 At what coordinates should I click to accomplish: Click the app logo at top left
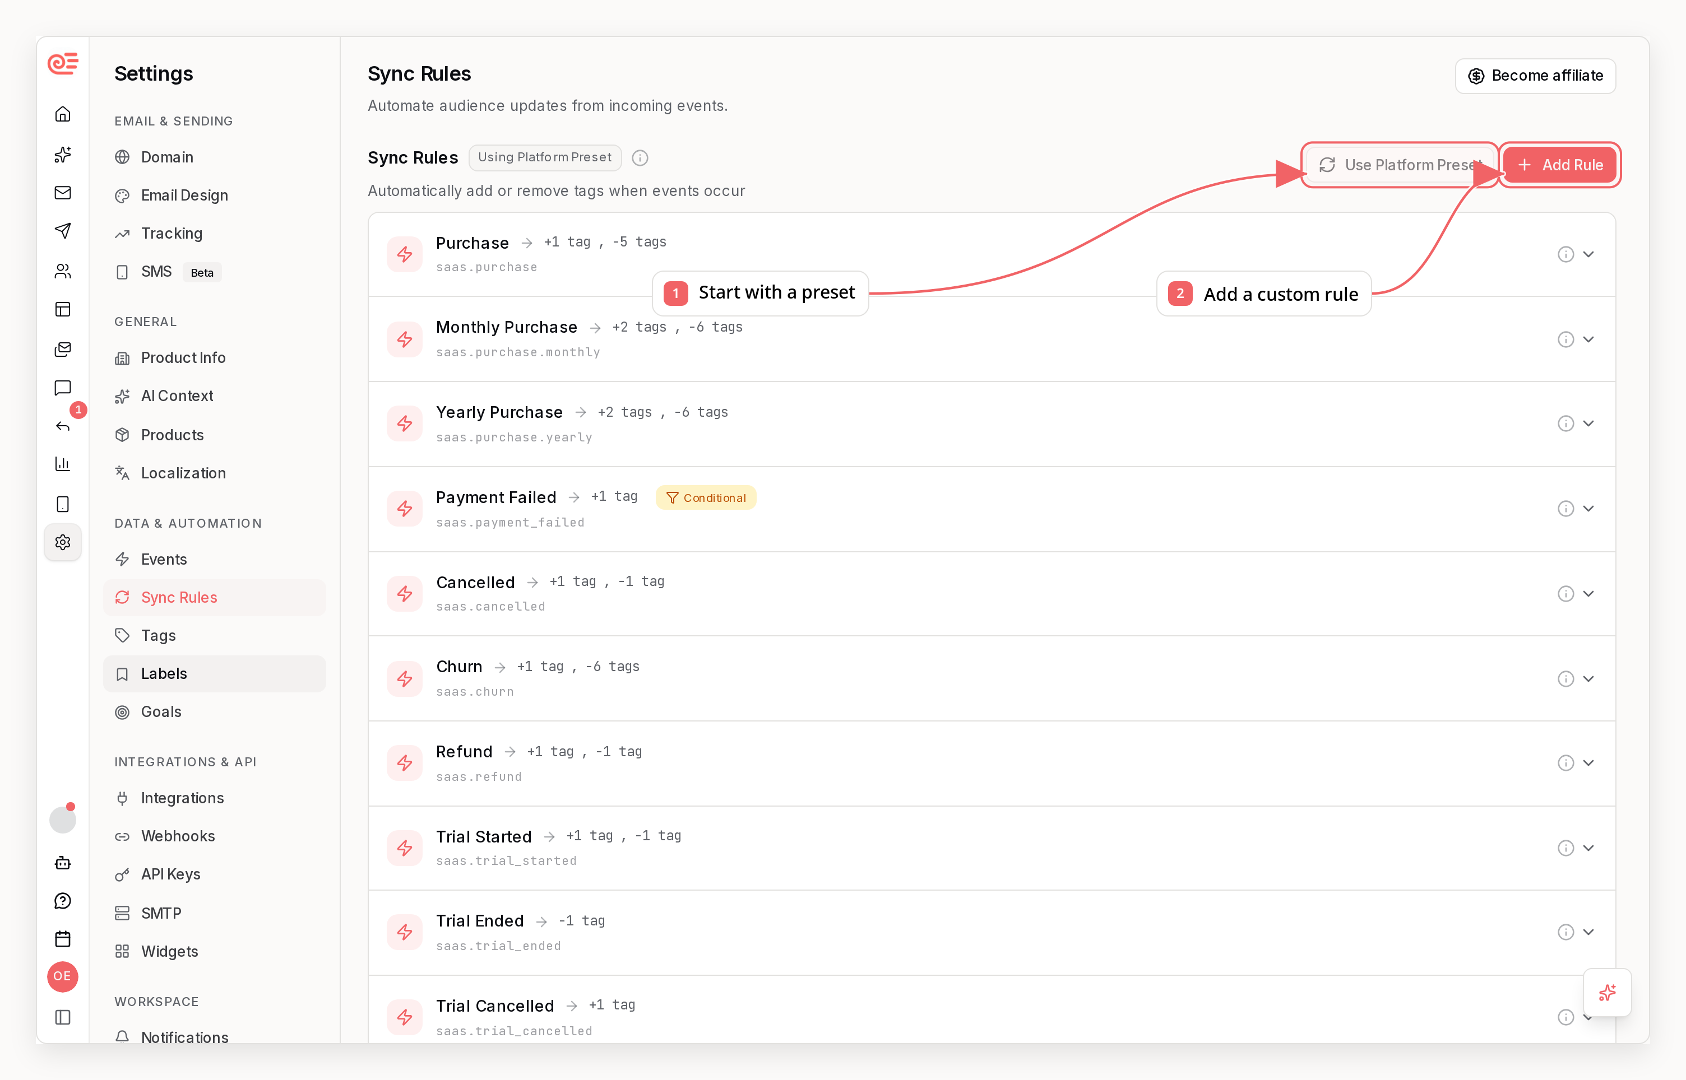point(62,64)
